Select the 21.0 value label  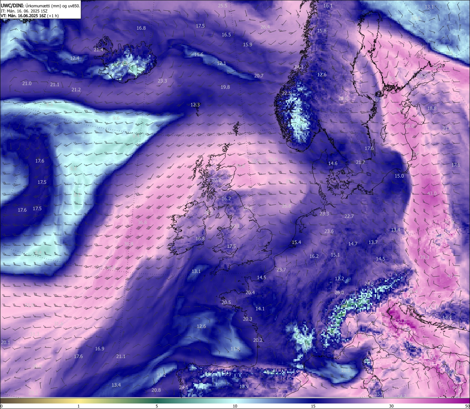tap(27, 83)
